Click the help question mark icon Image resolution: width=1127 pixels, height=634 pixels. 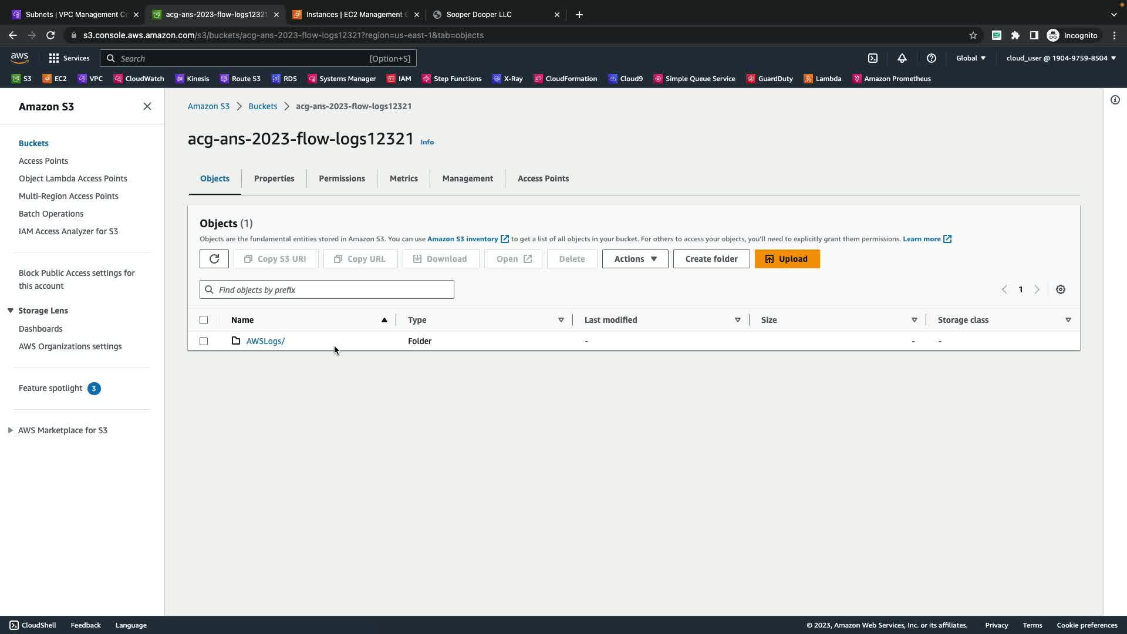click(x=932, y=58)
